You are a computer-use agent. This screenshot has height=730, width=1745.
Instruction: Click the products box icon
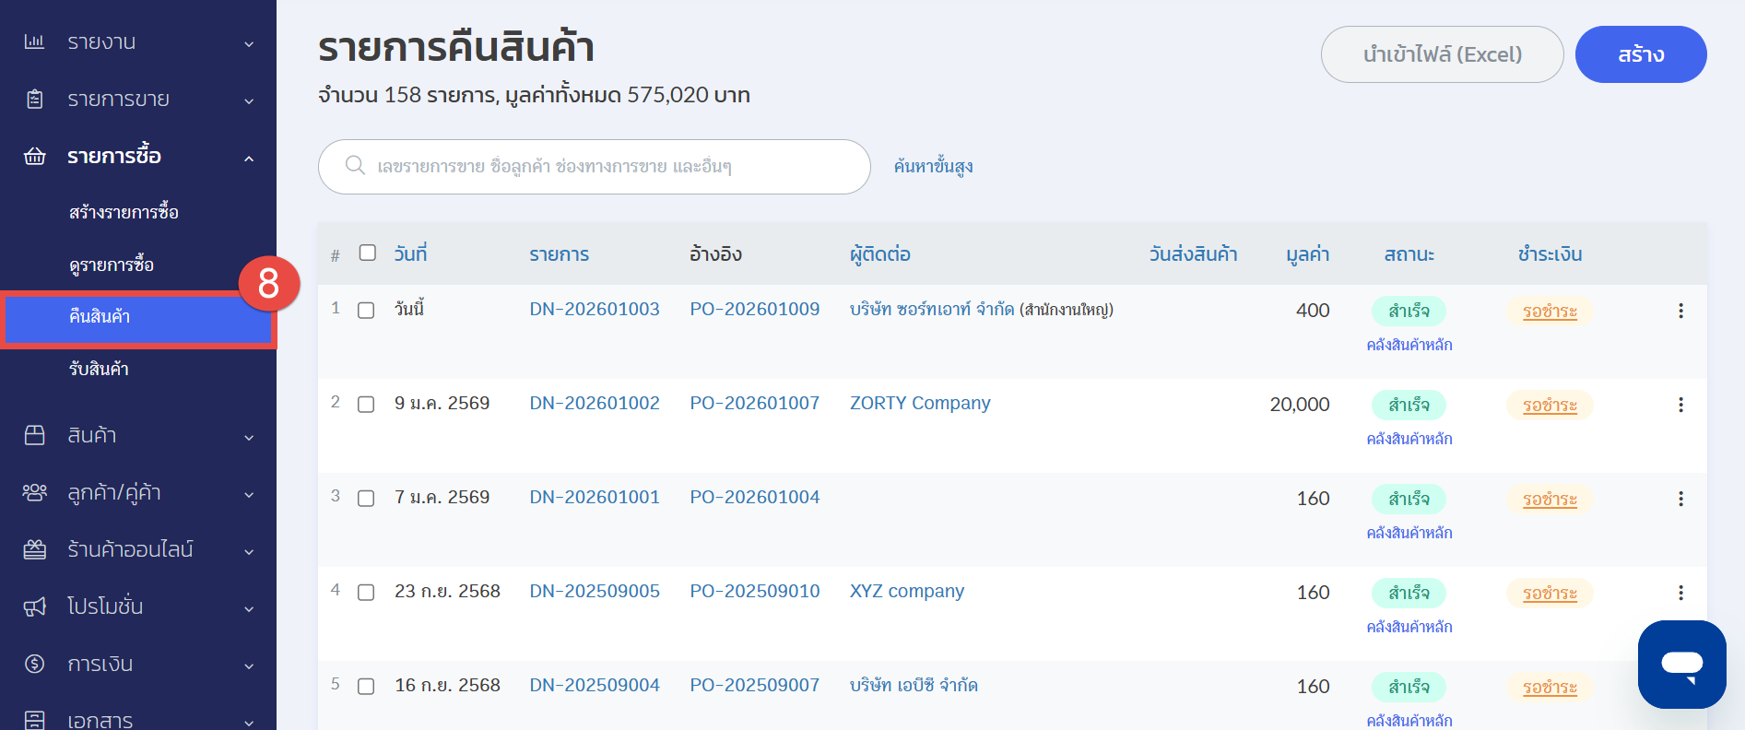click(34, 435)
